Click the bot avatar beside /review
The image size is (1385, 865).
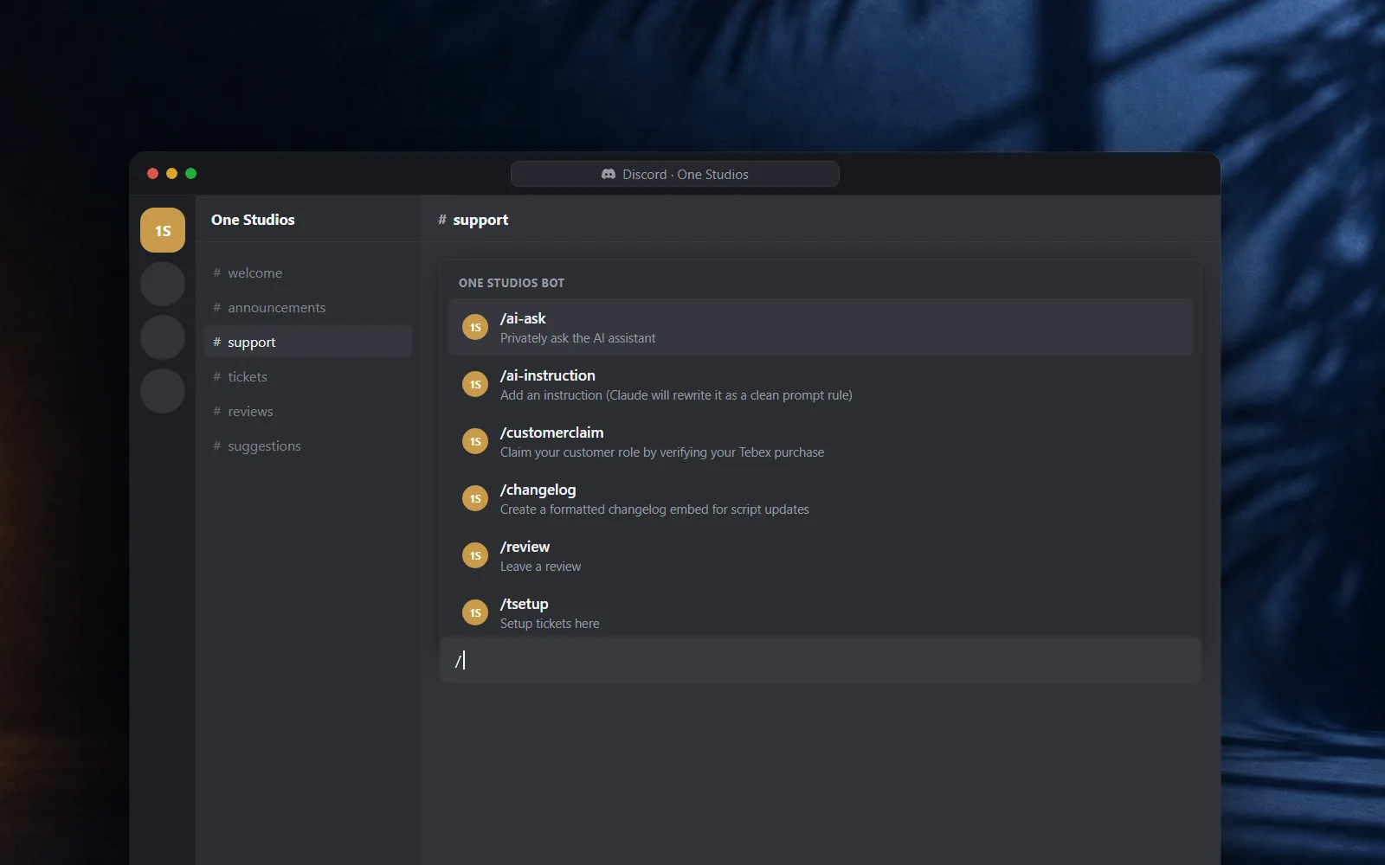point(475,555)
